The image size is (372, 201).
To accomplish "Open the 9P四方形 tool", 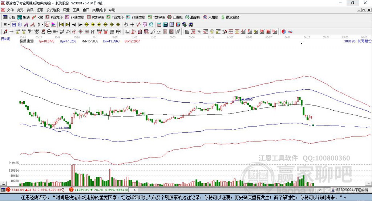I will (x=75, y=17).
